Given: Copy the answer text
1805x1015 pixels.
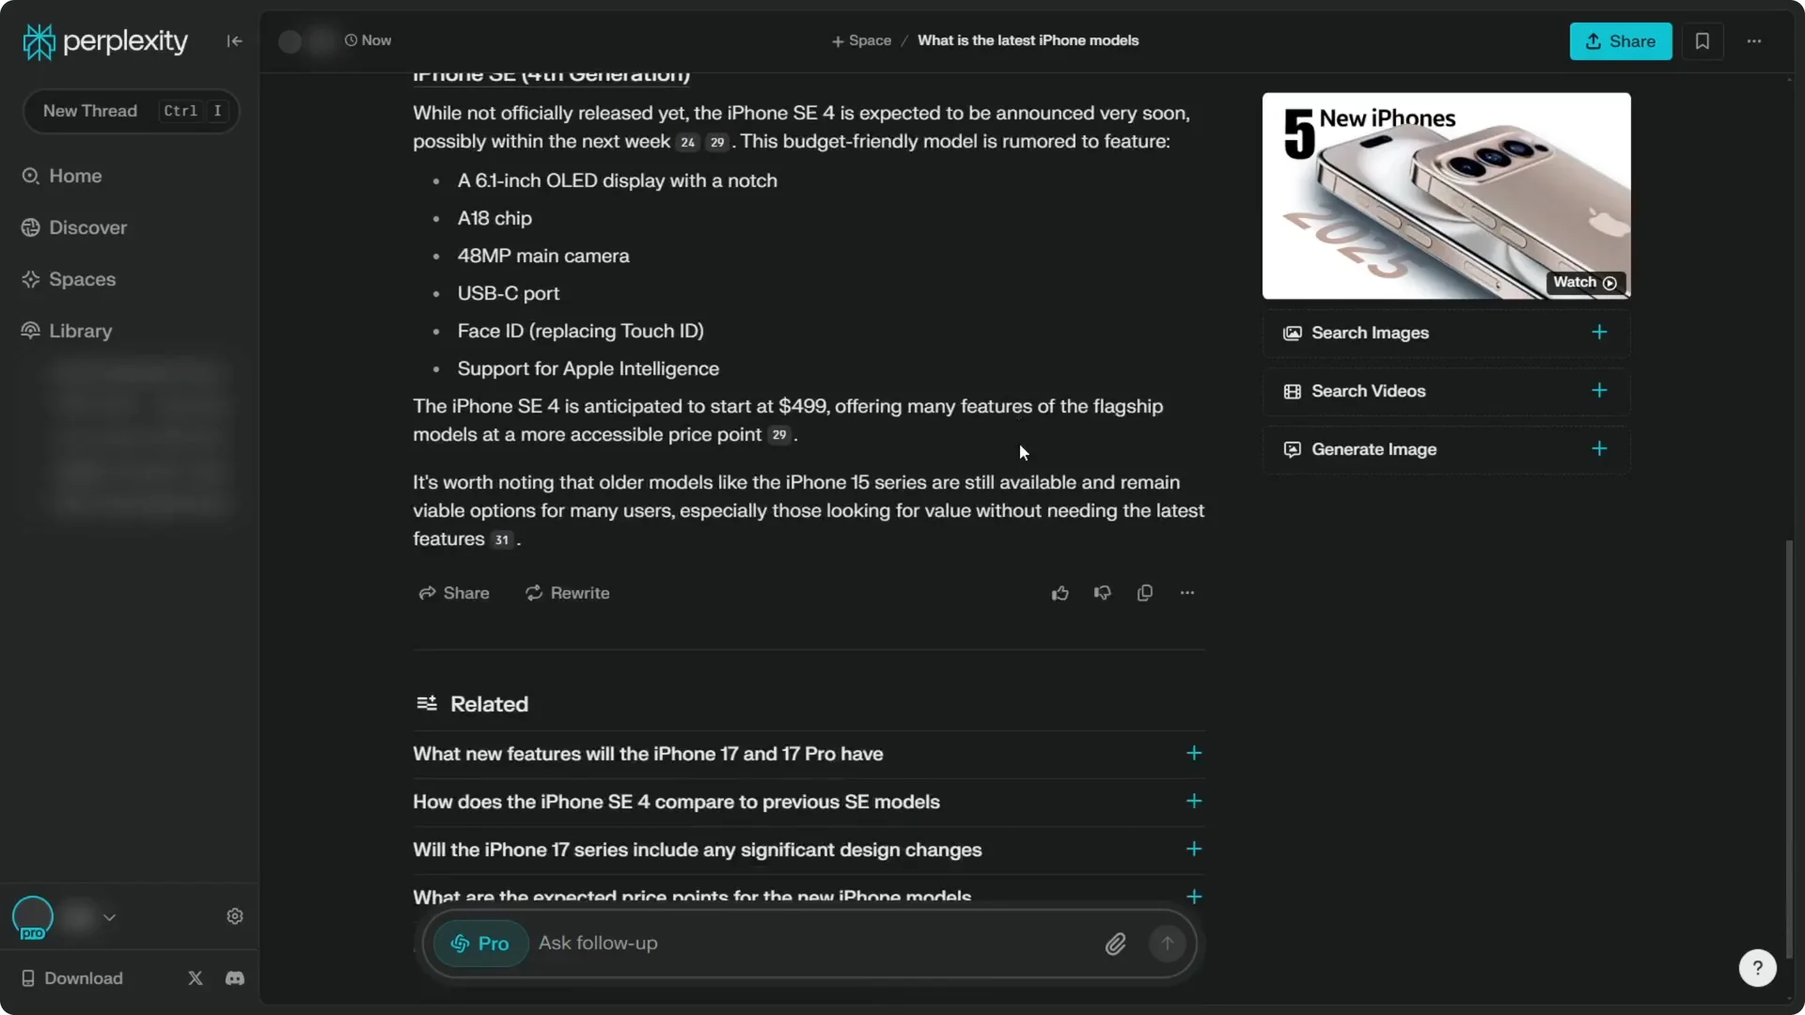Looking at the screenshot, I should (x=1144, y=592).
